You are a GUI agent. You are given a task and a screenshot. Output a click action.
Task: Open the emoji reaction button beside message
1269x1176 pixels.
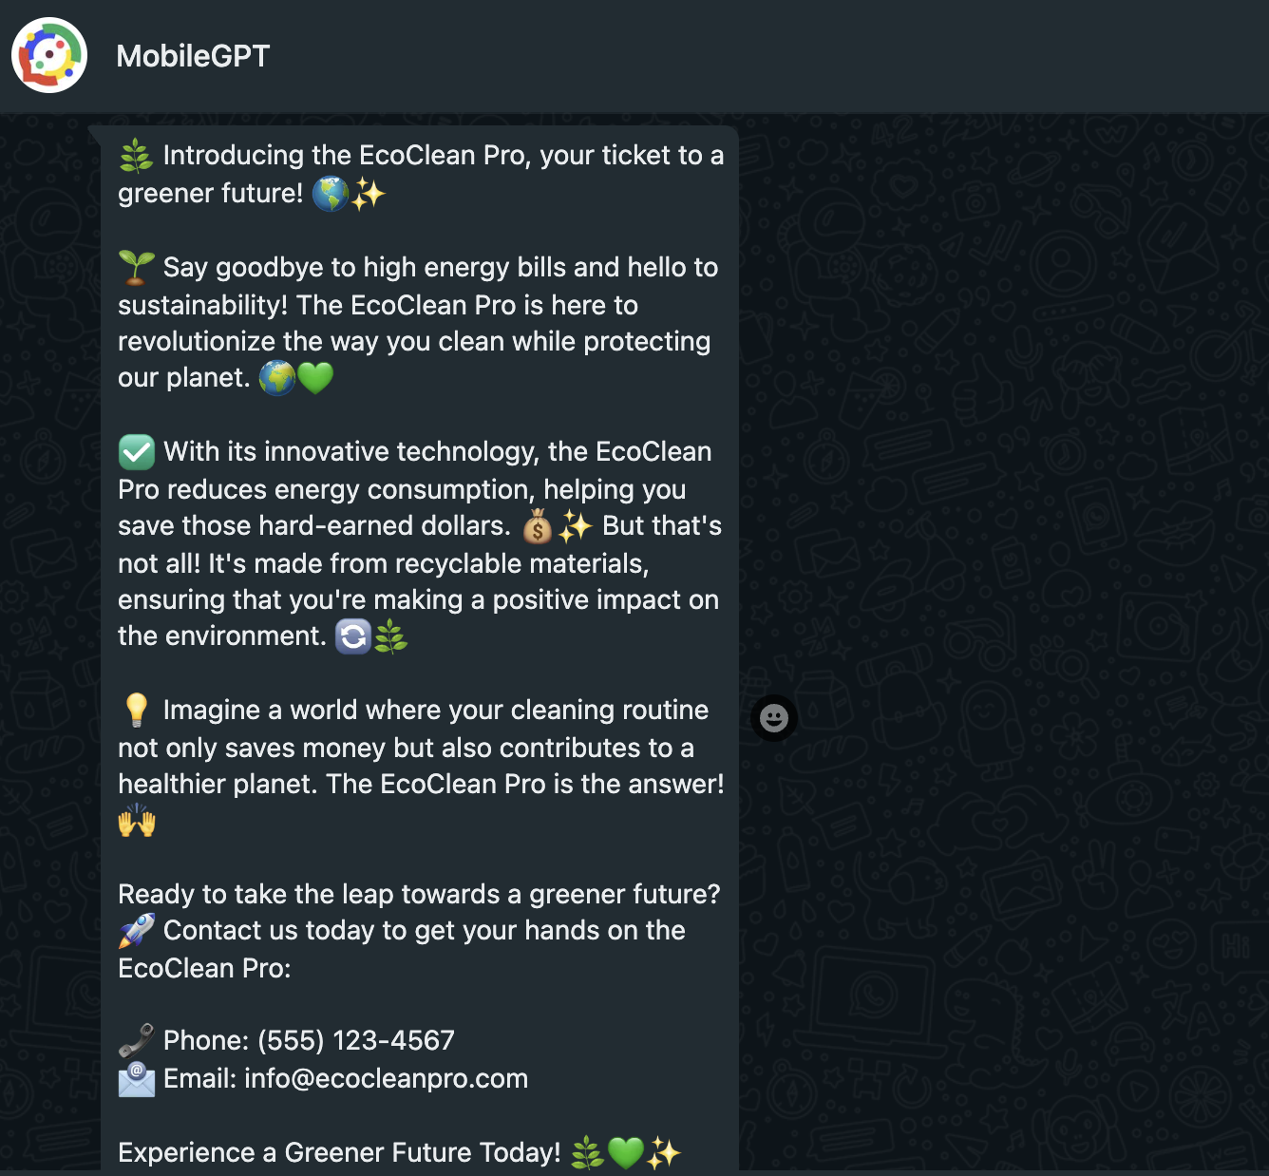click(774, 718)
